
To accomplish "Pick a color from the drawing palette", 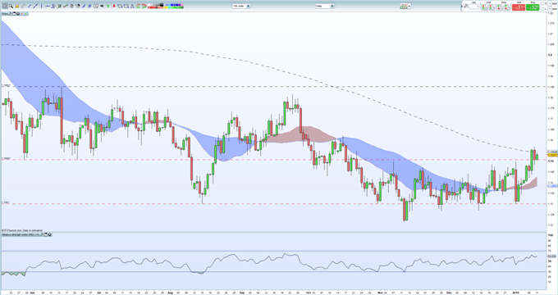I will (x=166, y=6).
